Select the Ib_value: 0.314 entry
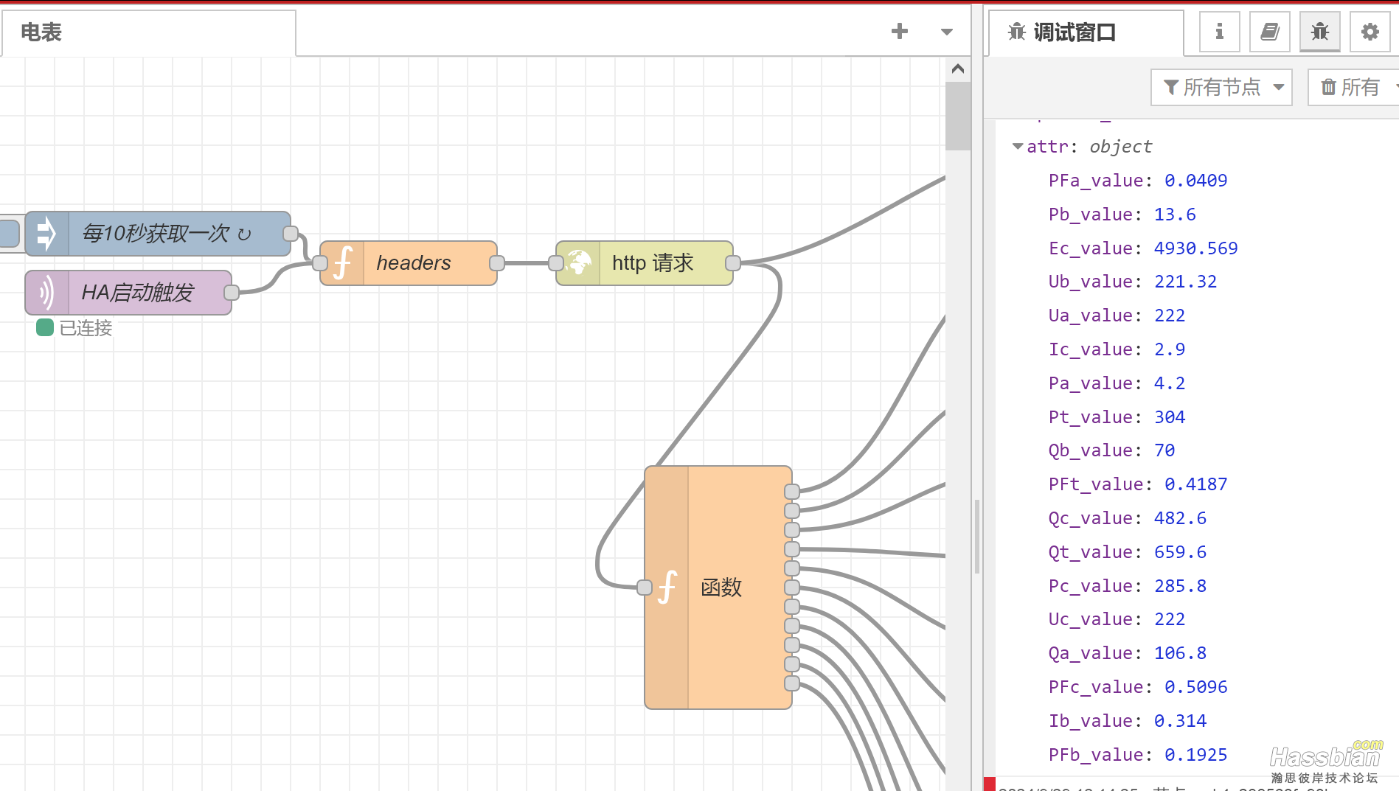This screenshot has height=791, width=1399. [1128, 721]
